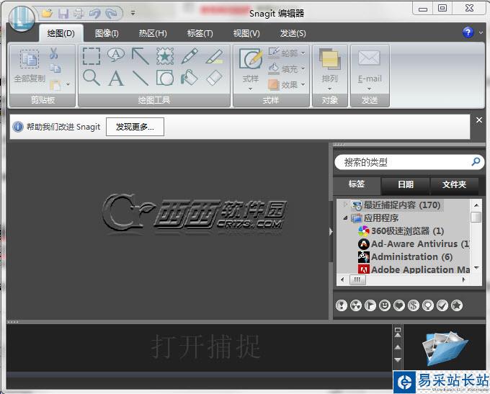The image size is (490, 394).
Task: Select the 日期 tab in search pane
Action: click(x=406, y=184)
